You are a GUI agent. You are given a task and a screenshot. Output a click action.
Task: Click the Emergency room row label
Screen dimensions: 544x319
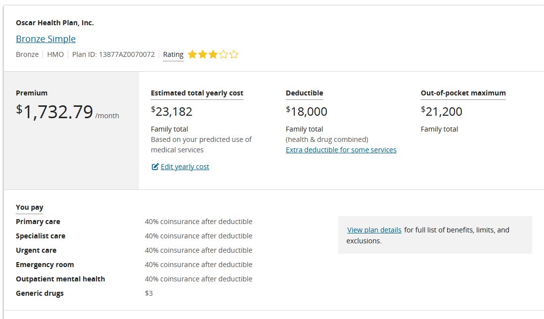coord(45,265)
